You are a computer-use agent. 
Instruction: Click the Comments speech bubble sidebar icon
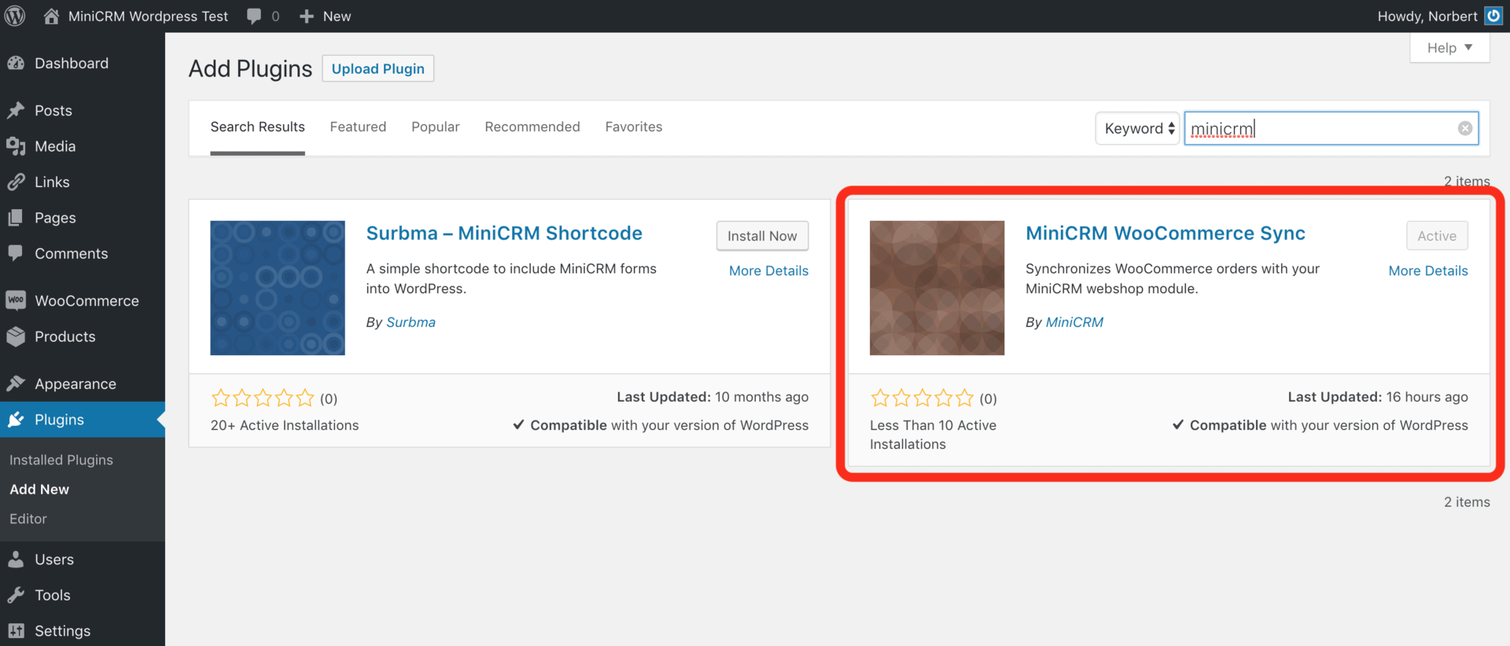[x=16, y=253]
